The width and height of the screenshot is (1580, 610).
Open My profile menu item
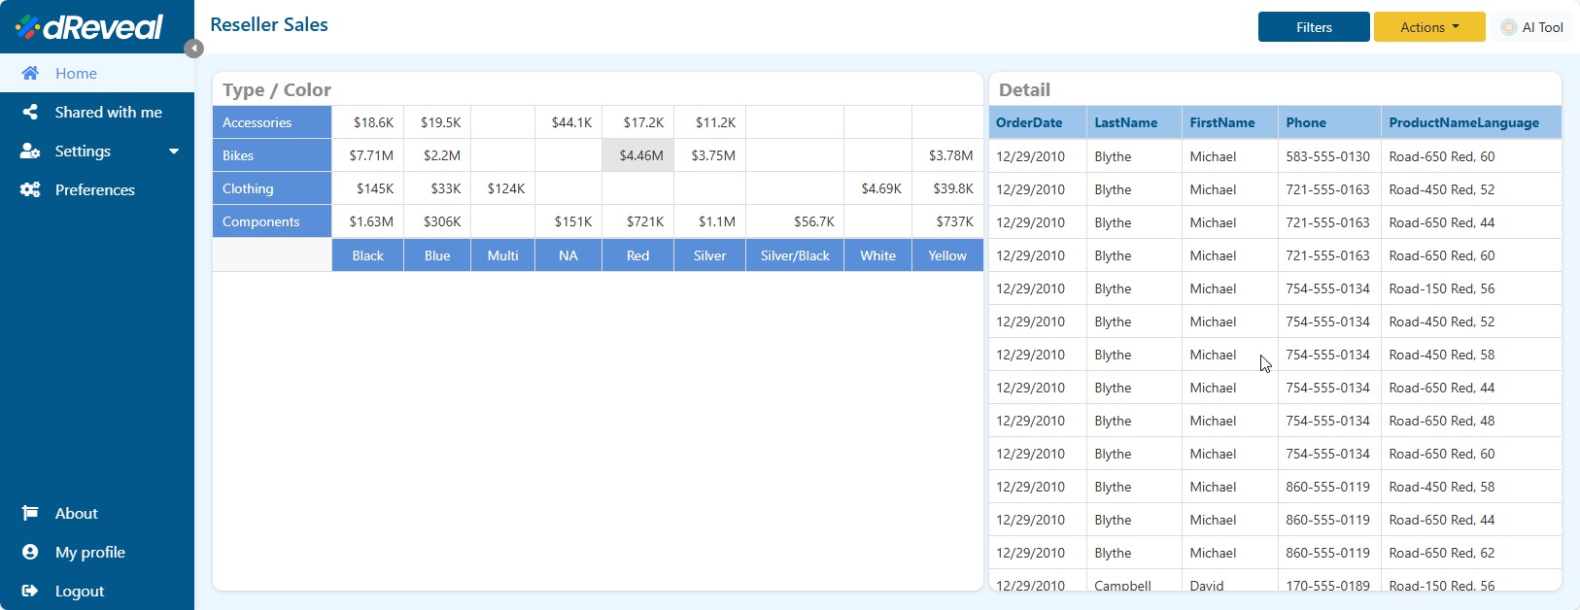tap(97, 552)
